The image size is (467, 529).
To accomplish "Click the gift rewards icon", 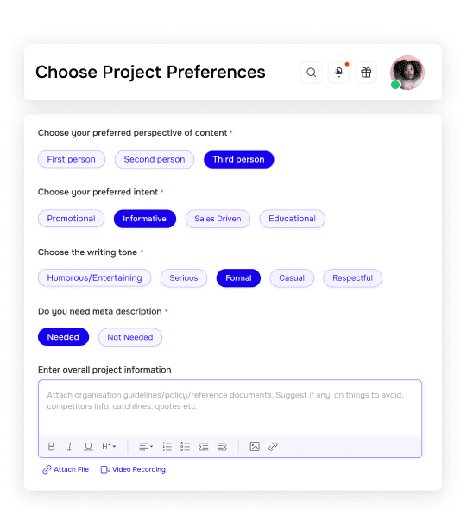I will [x=366, y=73].
